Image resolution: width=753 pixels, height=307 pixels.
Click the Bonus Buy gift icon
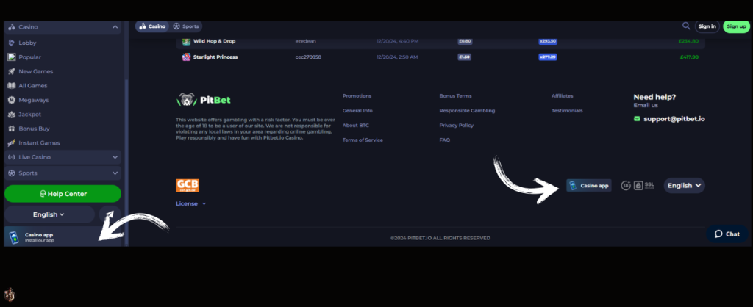click(12, 129)
